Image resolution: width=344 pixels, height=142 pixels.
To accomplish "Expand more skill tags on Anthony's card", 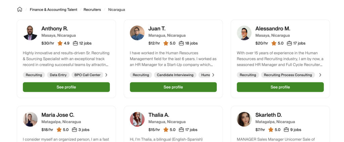I will pos(106,75).
